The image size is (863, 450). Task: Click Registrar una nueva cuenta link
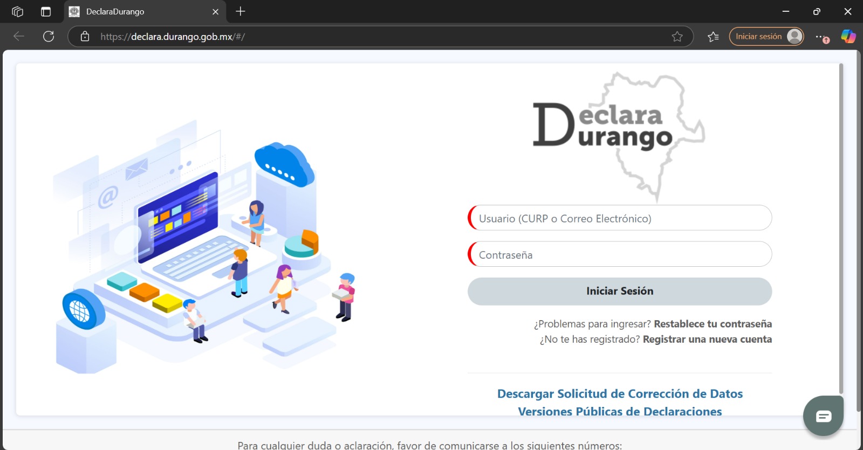pos(707,340)
